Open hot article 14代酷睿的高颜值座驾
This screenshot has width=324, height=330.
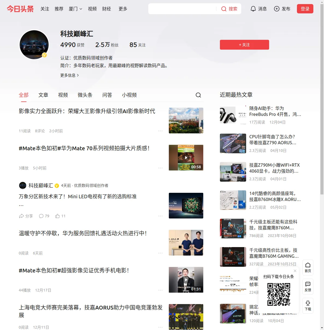[x=275, y=196]
